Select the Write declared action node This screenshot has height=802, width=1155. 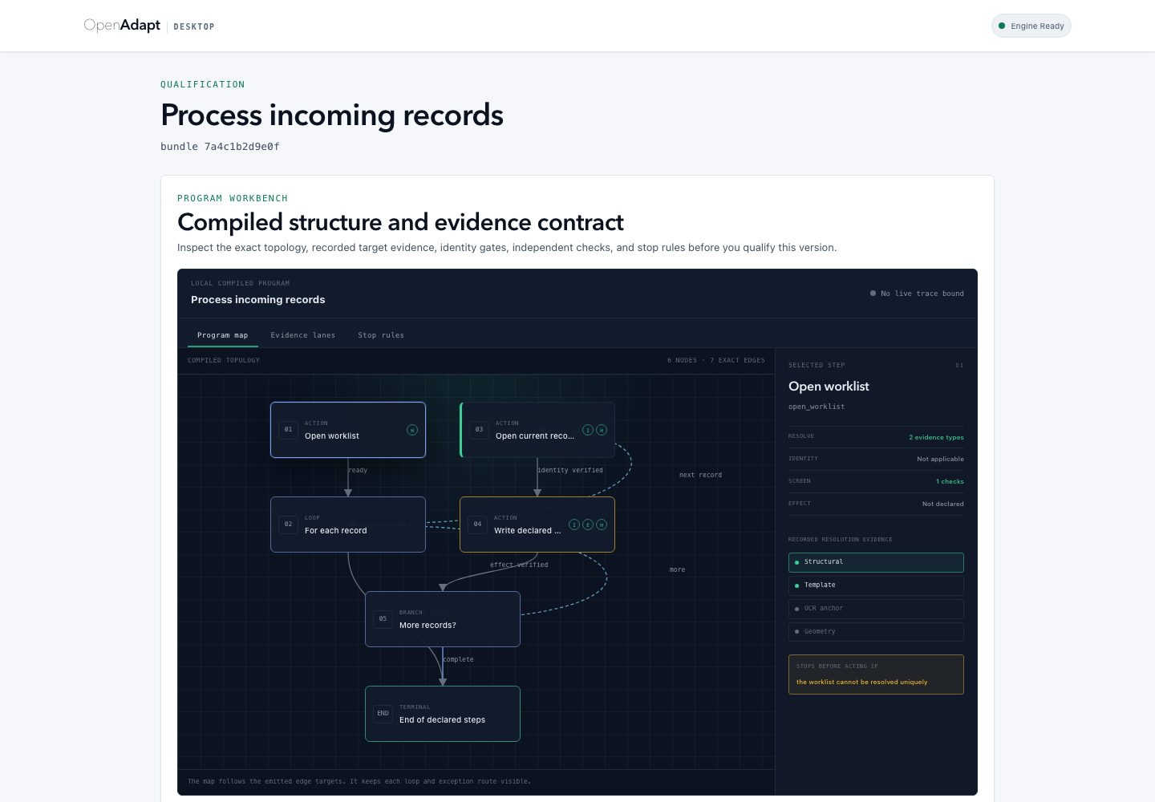(x=537, y=525)
